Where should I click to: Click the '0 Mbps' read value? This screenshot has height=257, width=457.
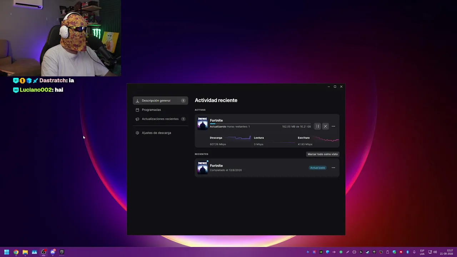tap(258, 144)
